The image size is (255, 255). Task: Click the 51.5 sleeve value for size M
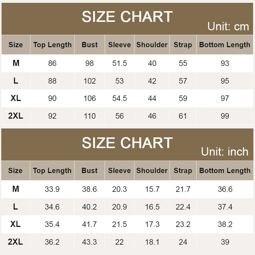tap(120, 63)
